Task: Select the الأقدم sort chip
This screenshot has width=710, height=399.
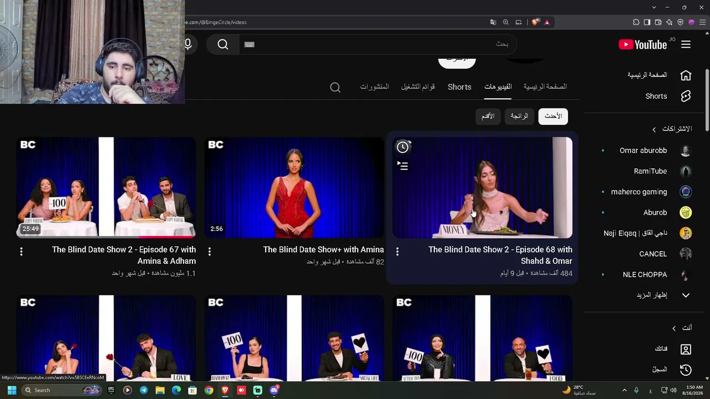Action: (x=488, y=116)
